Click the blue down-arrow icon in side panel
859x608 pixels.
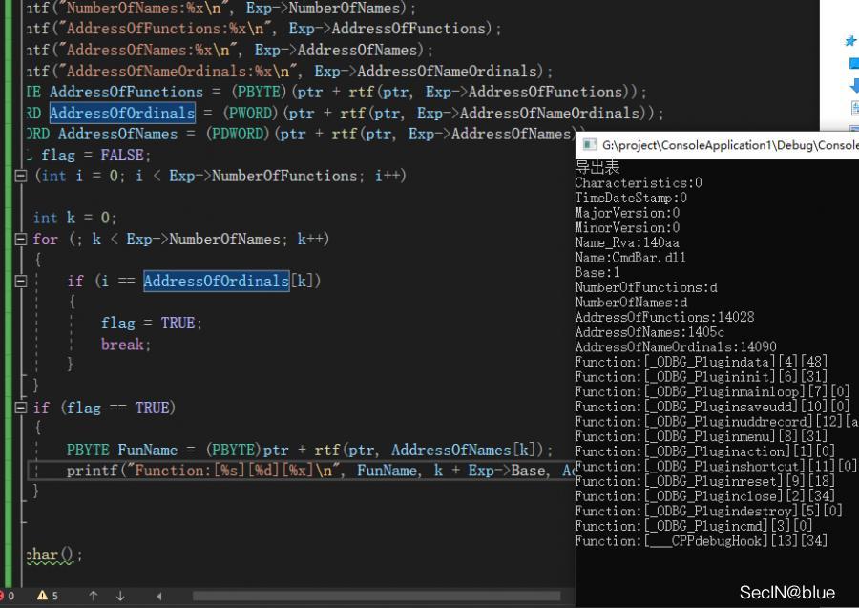[853, 85]
